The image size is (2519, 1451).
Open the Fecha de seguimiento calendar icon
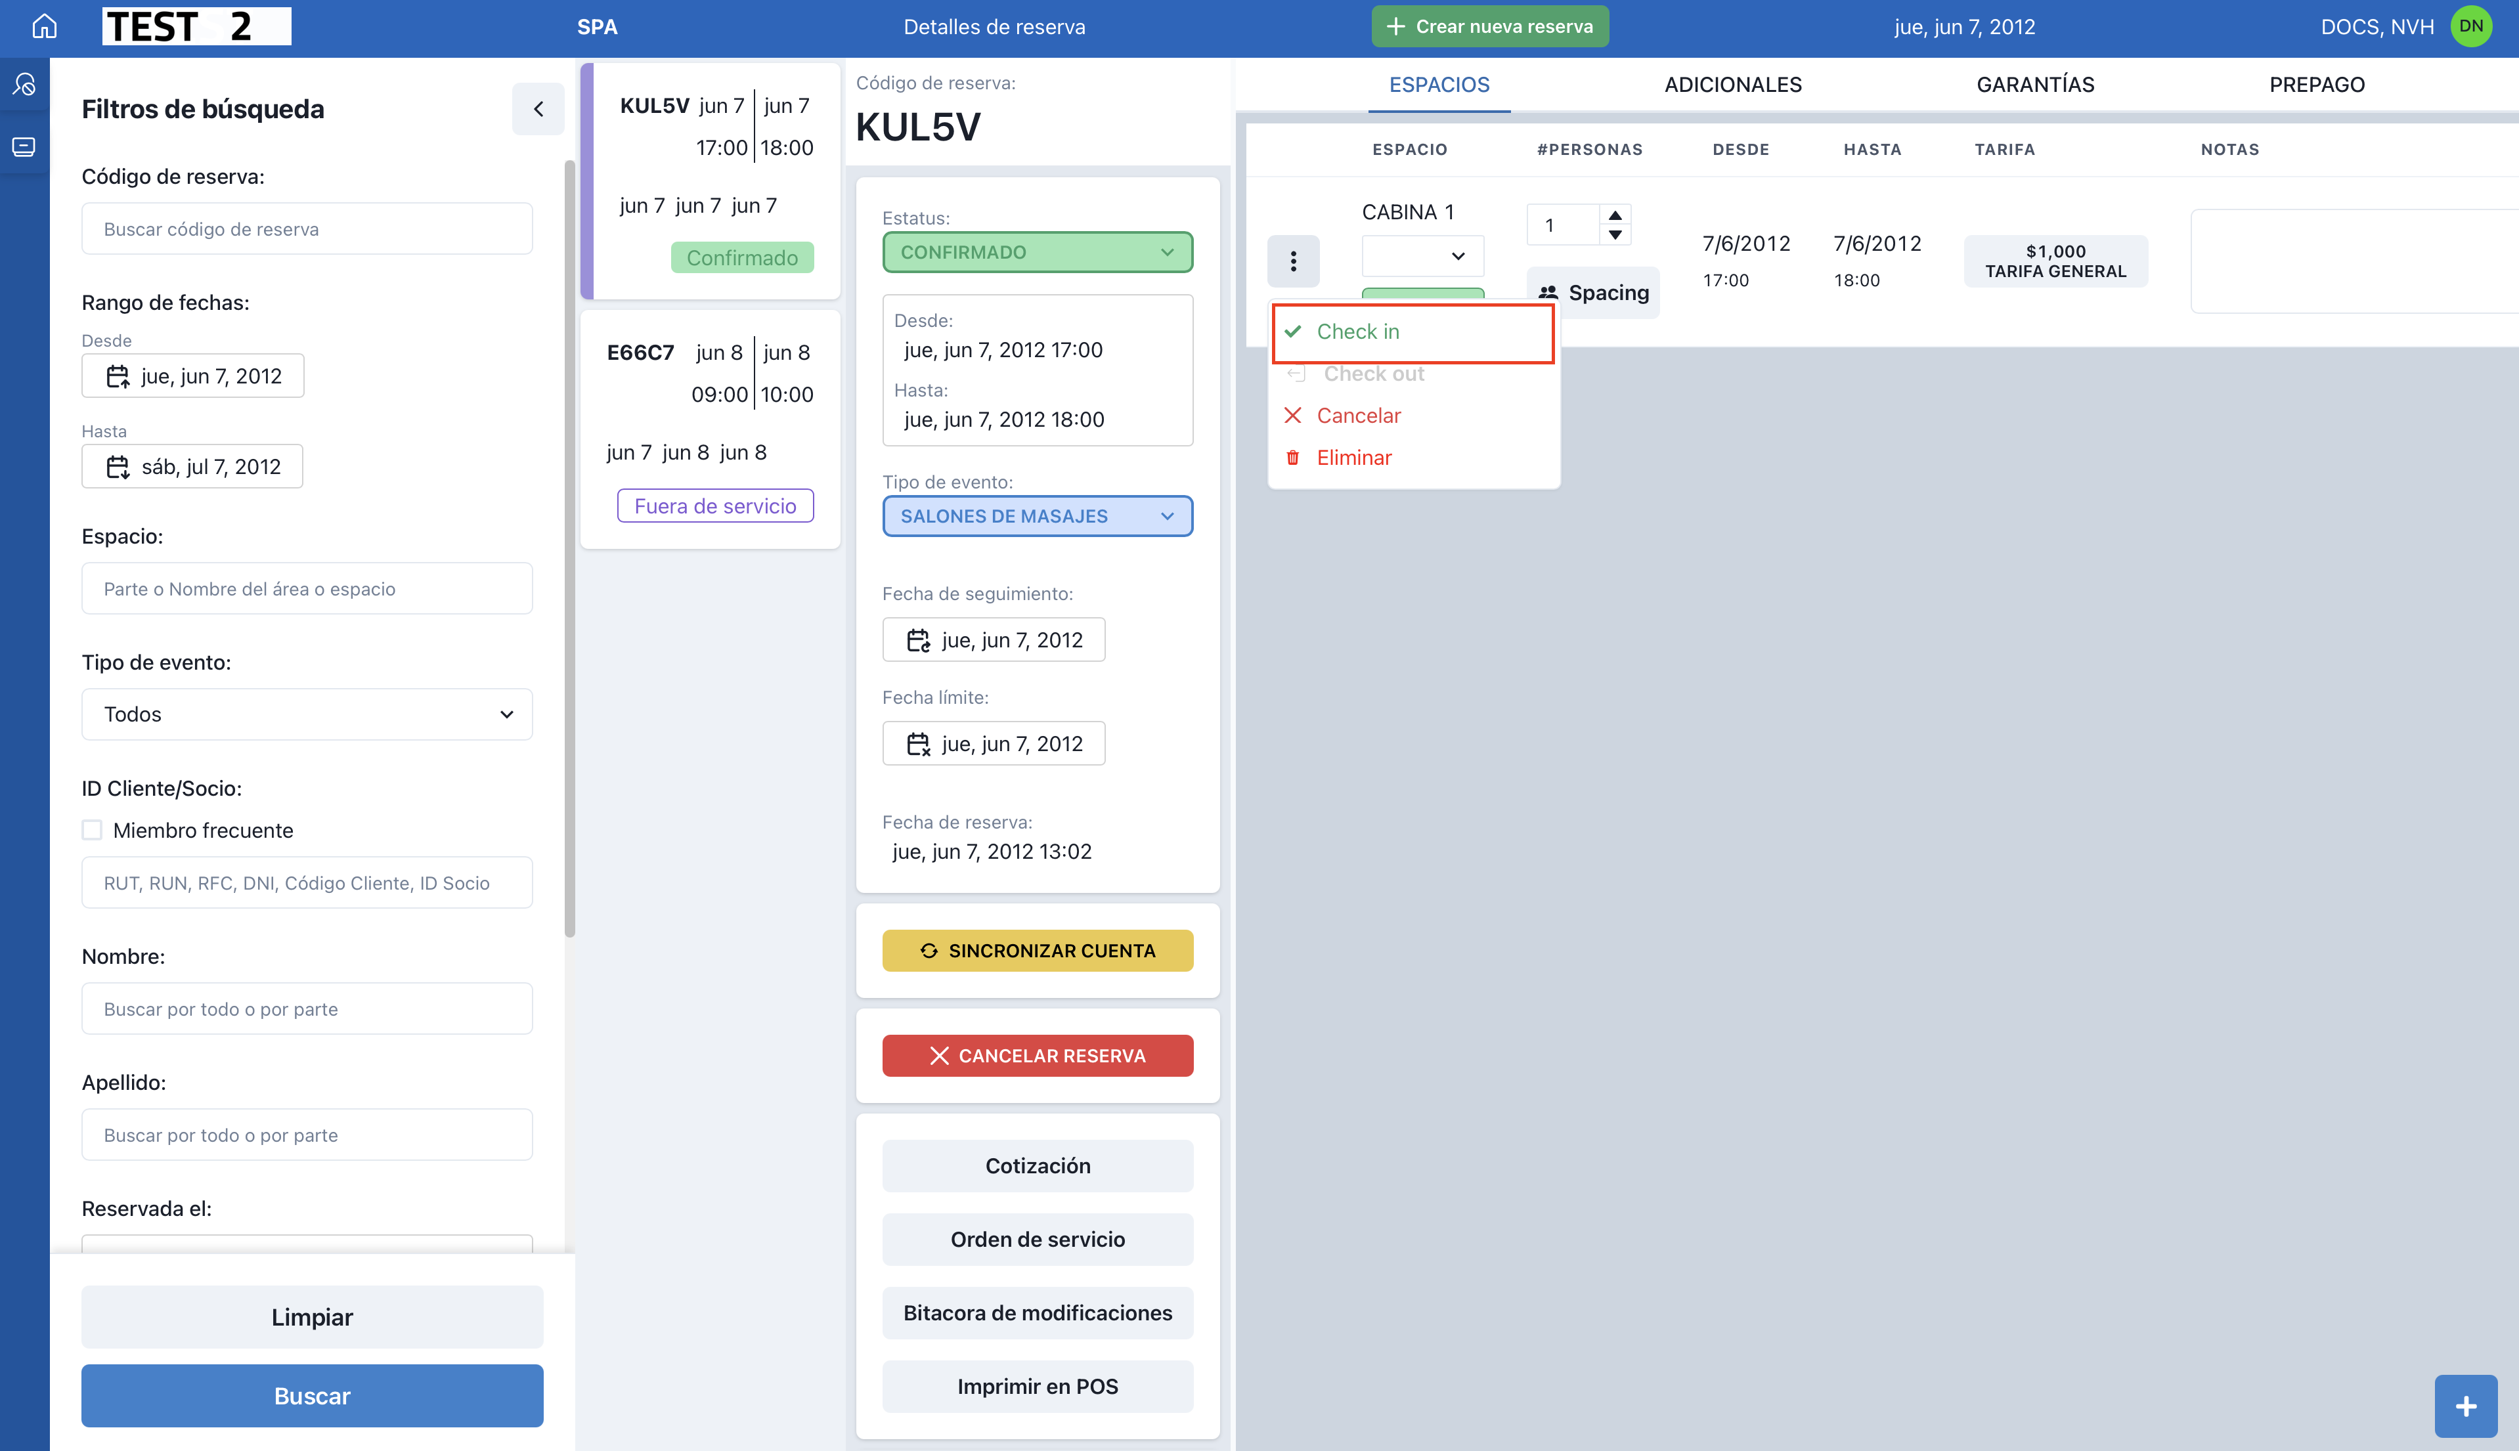point(918,639)
